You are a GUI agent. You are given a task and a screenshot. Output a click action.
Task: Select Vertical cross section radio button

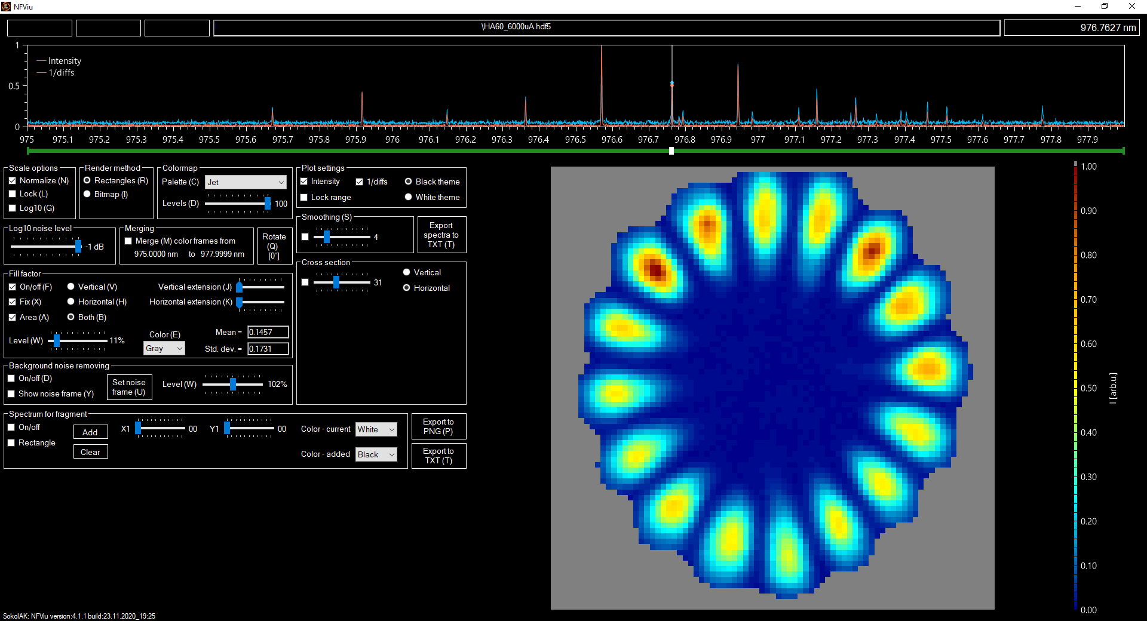pos(407,272)
